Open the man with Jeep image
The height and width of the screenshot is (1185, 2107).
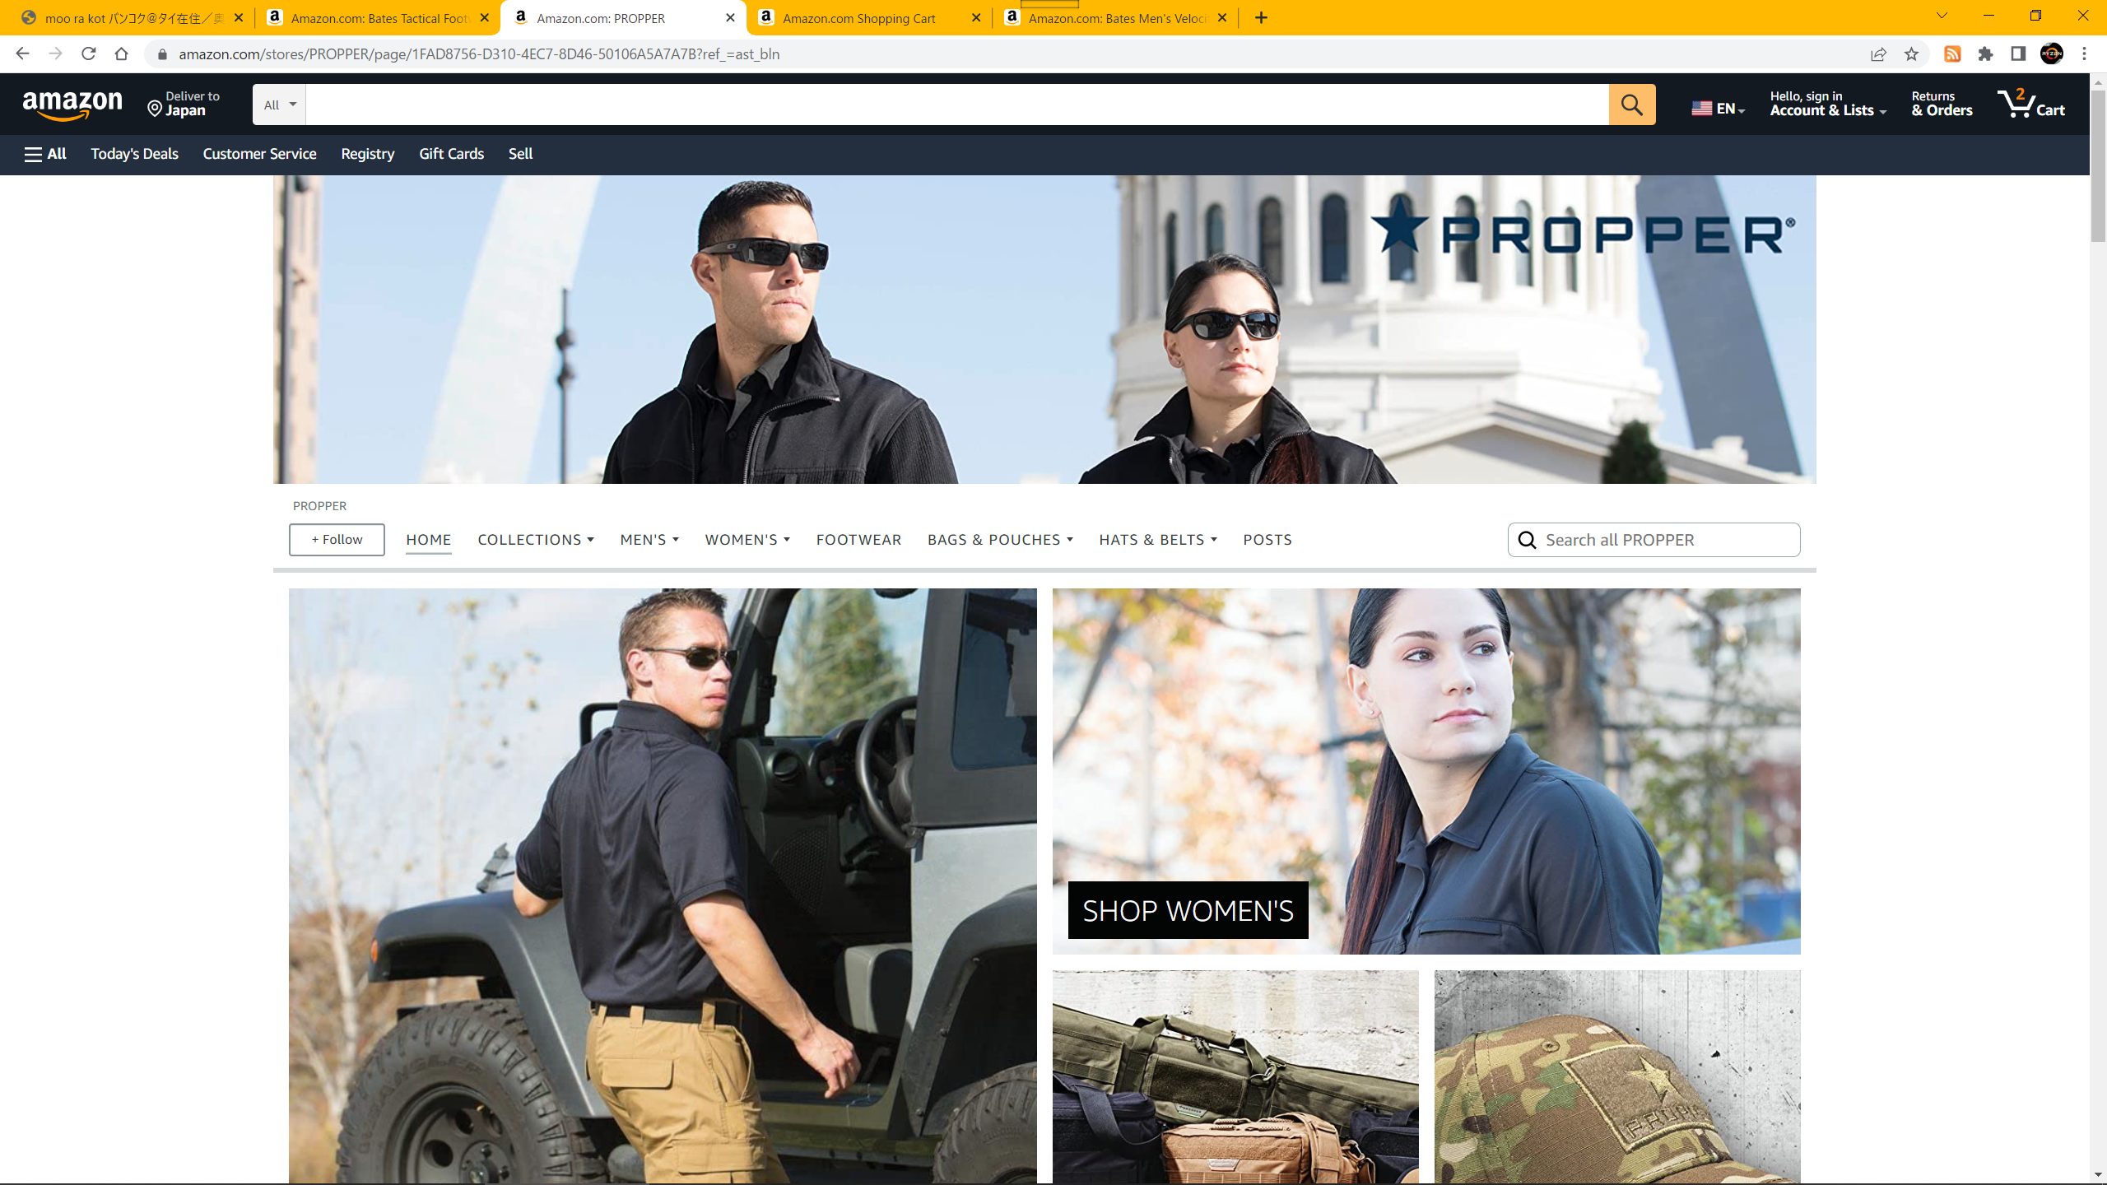point(663,885)
